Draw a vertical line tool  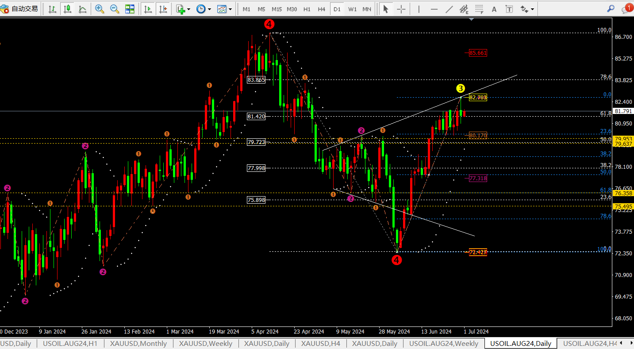pyautogui.click(x=419, y=9)
